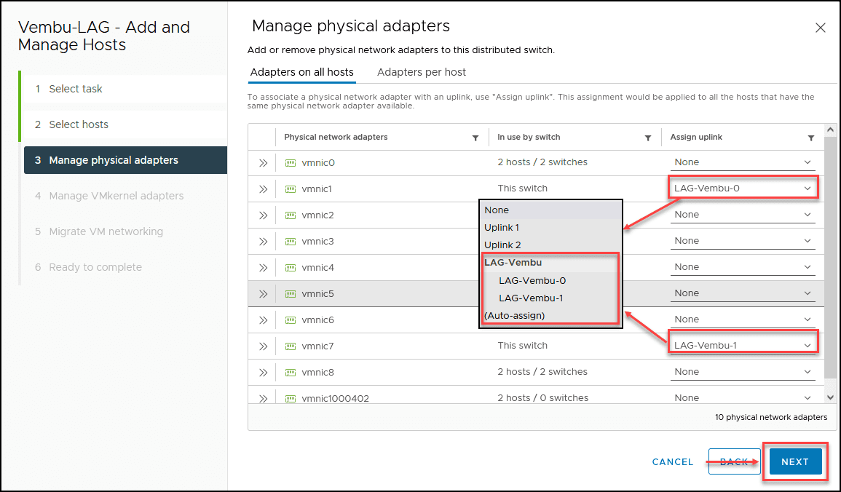Select step 3 Manage physical adapters
841x492 pixels.
click(x=125, y=160)
